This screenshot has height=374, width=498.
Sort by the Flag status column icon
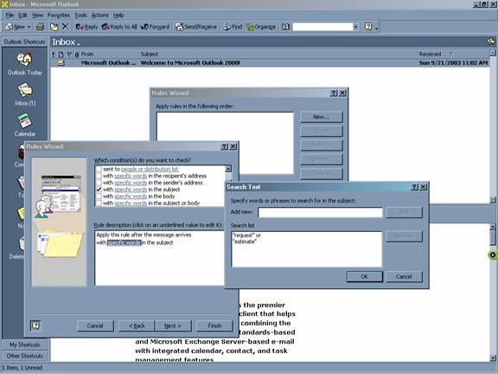tap(69, 55)
